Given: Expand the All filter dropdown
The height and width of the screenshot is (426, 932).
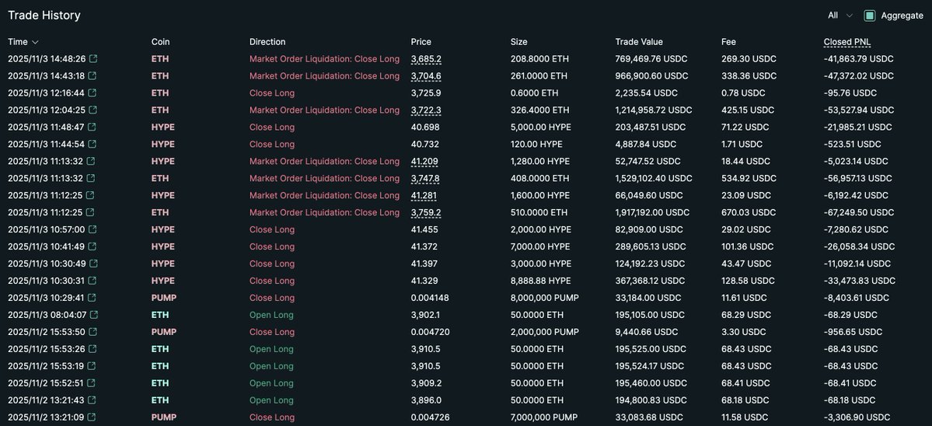Looking at the screenshot, I should (840, 16).
